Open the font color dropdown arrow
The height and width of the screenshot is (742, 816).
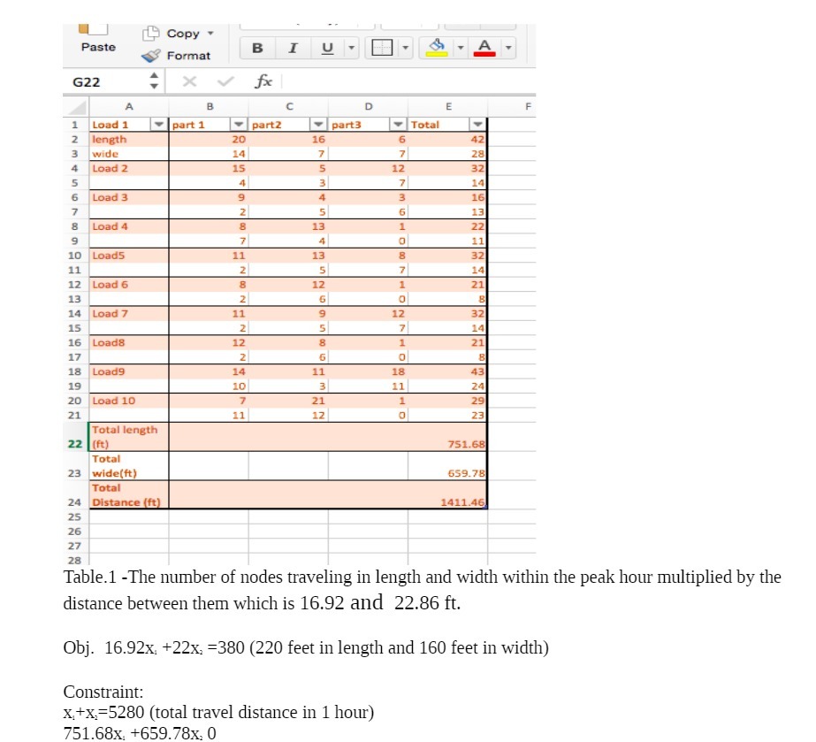tap(508, 48)
